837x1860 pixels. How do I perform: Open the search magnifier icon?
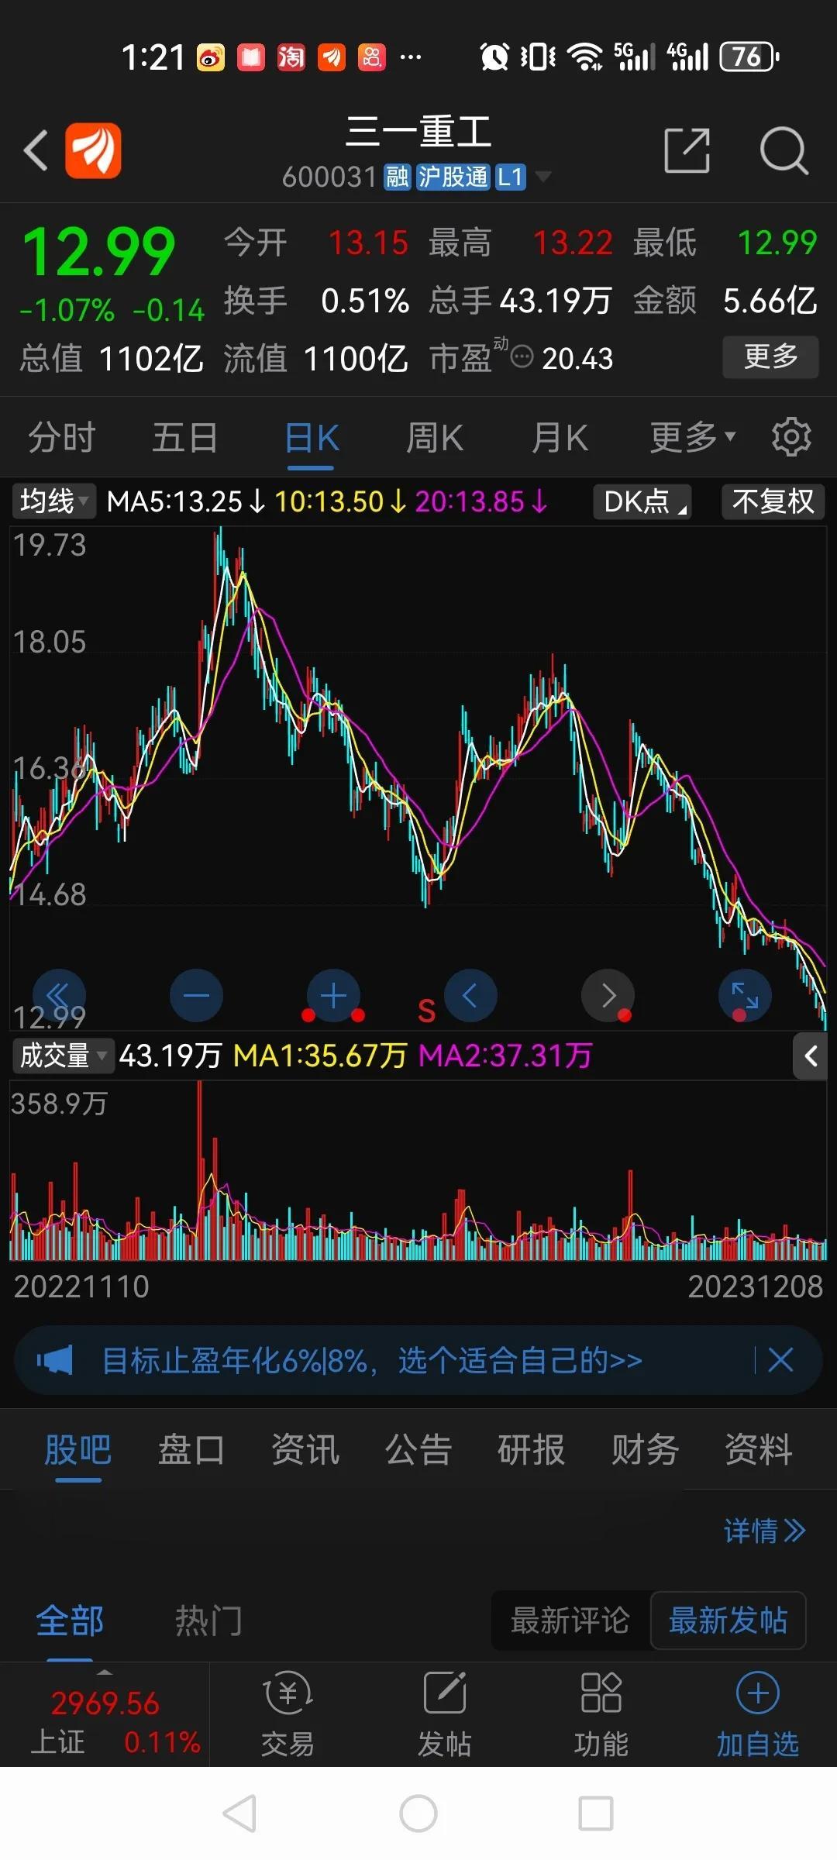tap(784, 150)
